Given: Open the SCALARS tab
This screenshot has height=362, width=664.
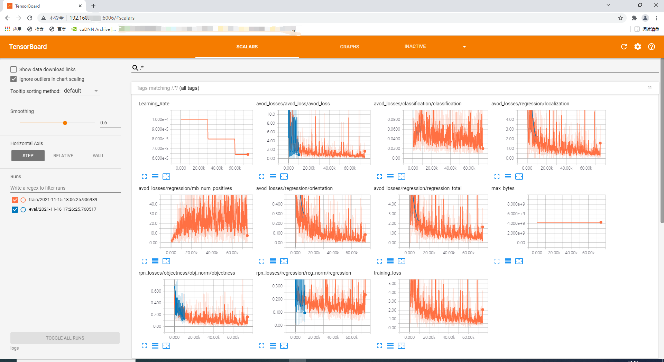Looking at the screenshot, I should coord(247,47).
